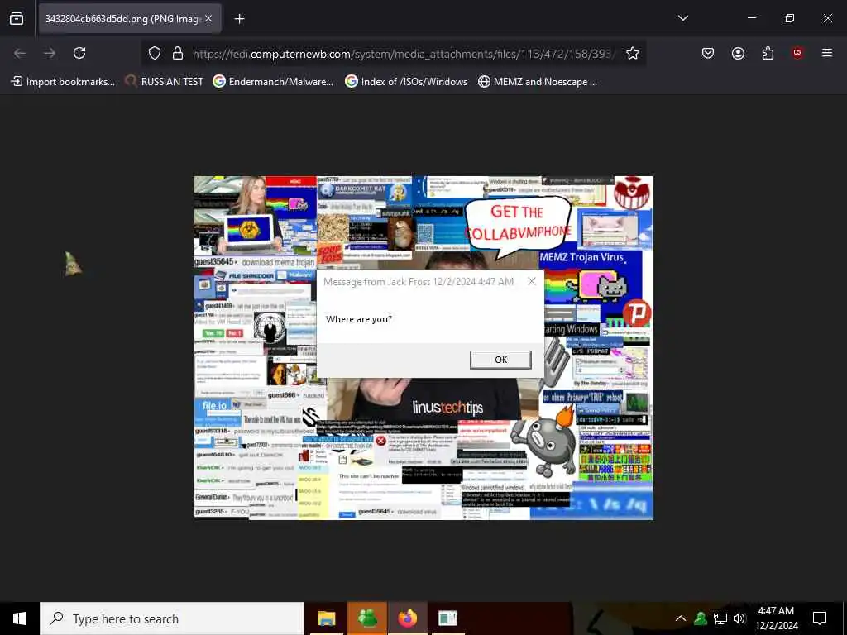Go forward one page in Firefox
847x635 pixels.
tap(50, 53)
